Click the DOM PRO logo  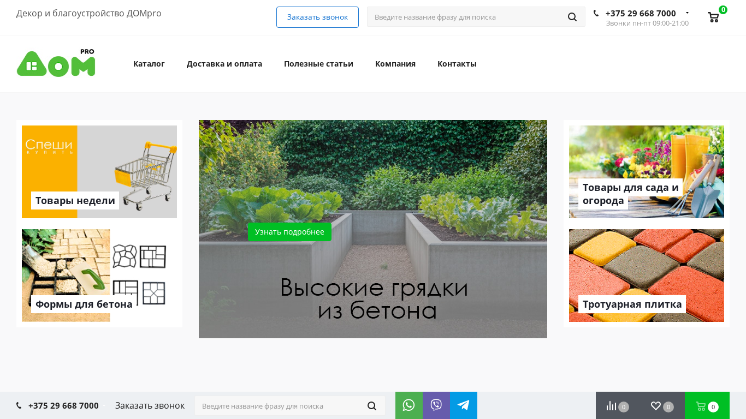click(x=56, y=63)
